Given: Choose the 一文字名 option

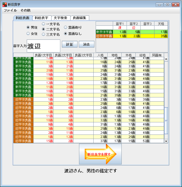Looking at the screenshot, I should click(44, 24).
